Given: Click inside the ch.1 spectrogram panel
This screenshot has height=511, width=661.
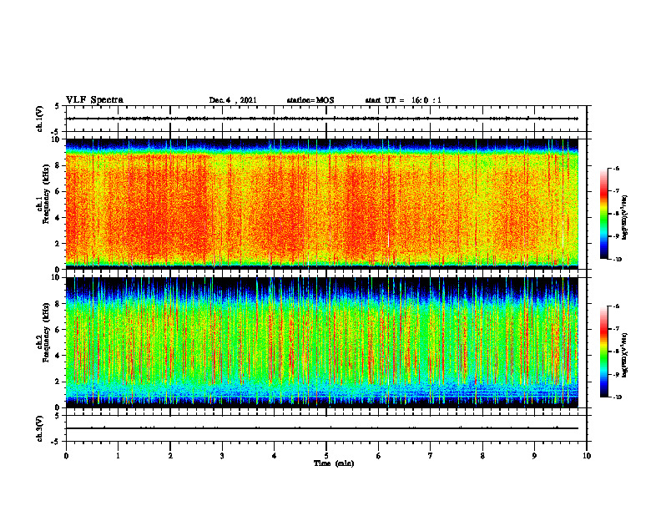Looking at the screenshot, I should click(321, 204).
